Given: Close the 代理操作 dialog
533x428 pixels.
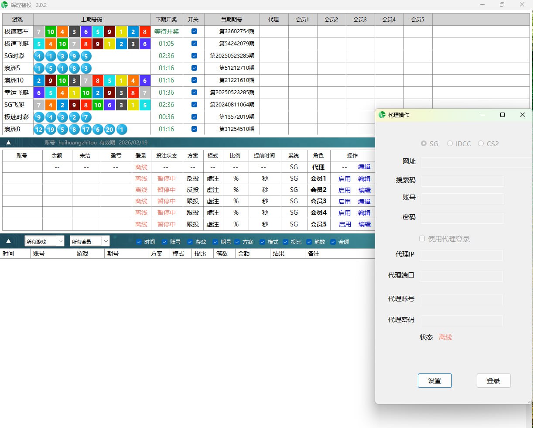Looking at the screenshot, I should 522,115.
